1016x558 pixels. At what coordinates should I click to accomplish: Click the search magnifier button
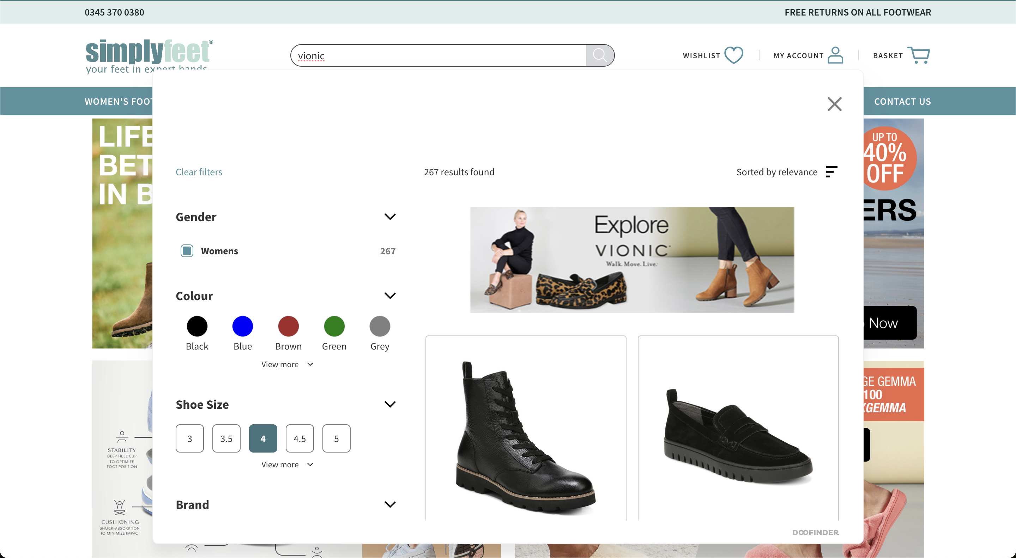[599, 55]
